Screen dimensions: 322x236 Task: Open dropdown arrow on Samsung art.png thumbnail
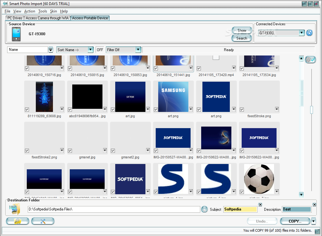point(191,109)
